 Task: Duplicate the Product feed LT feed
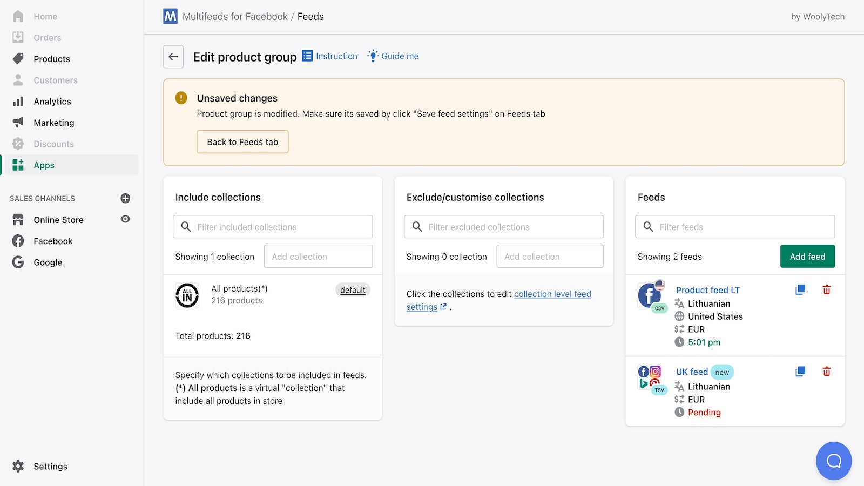[x=800, y=289]
